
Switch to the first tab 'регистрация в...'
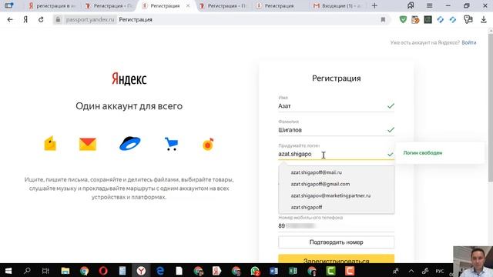tap(52, 5)
